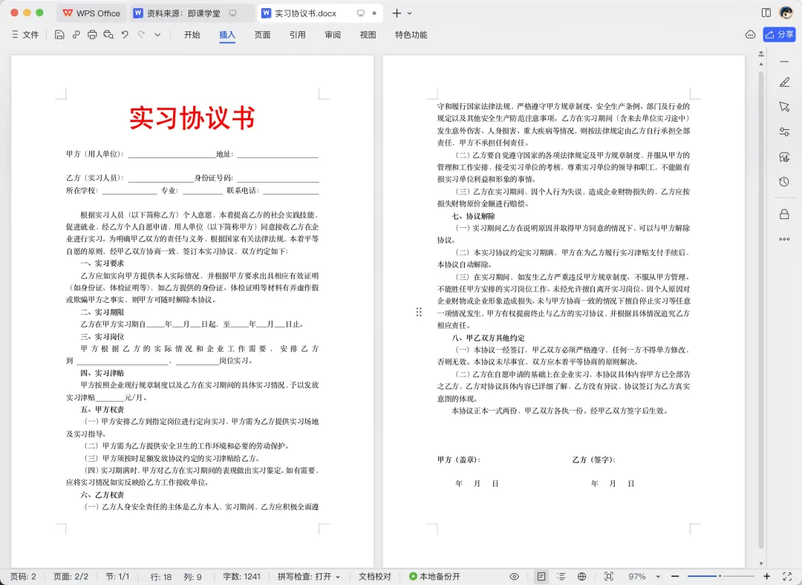802x585 pixels.
Task: Click the 节: 1/1 status entry
Action: tap(117, 576)
